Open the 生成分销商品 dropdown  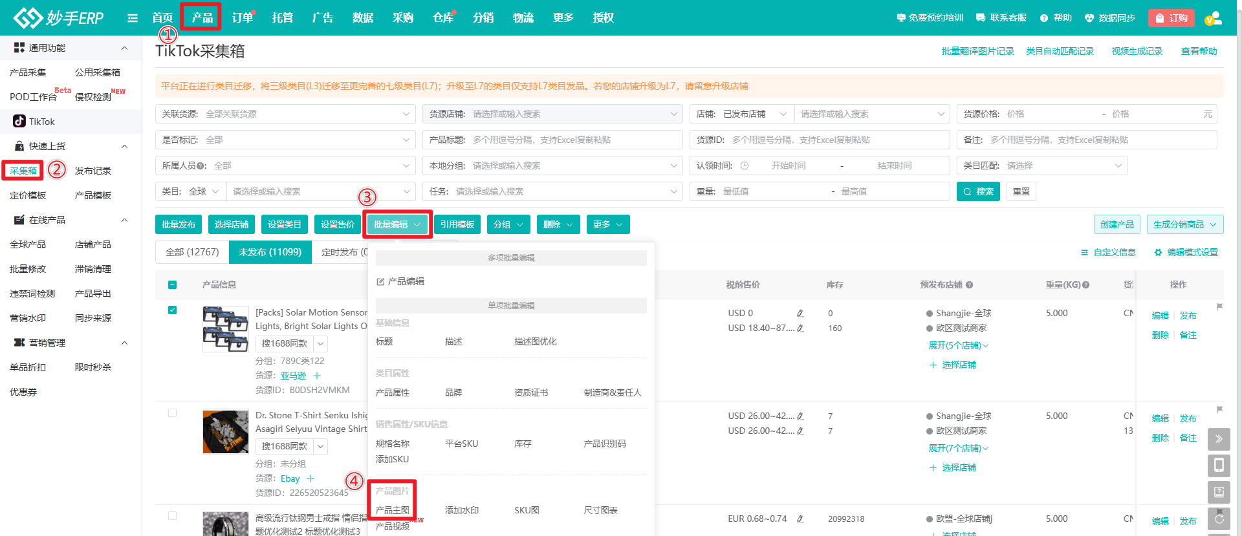1185,224
